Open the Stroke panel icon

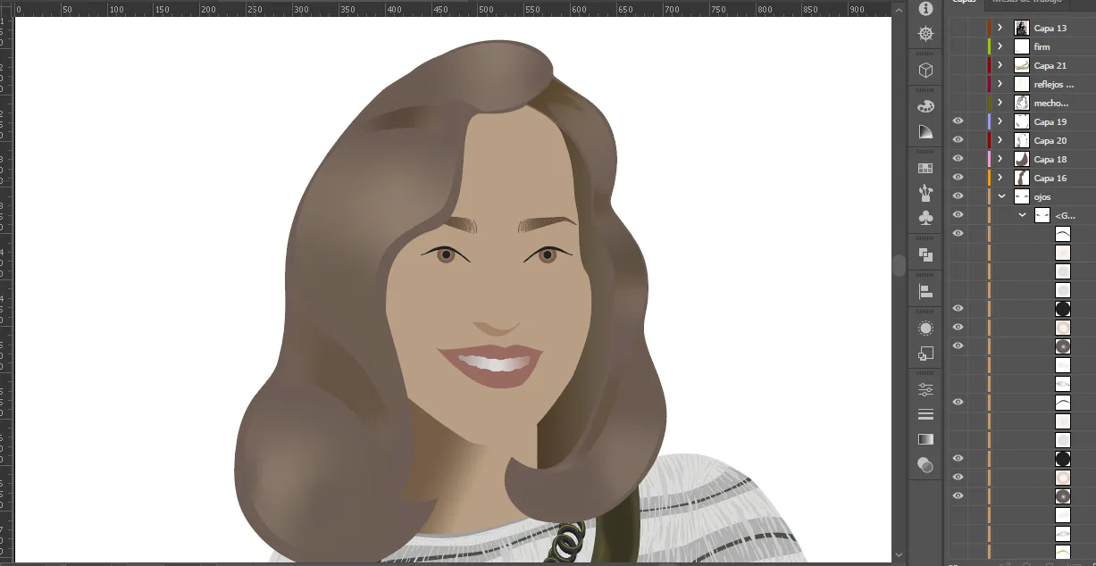coord(925,414)
